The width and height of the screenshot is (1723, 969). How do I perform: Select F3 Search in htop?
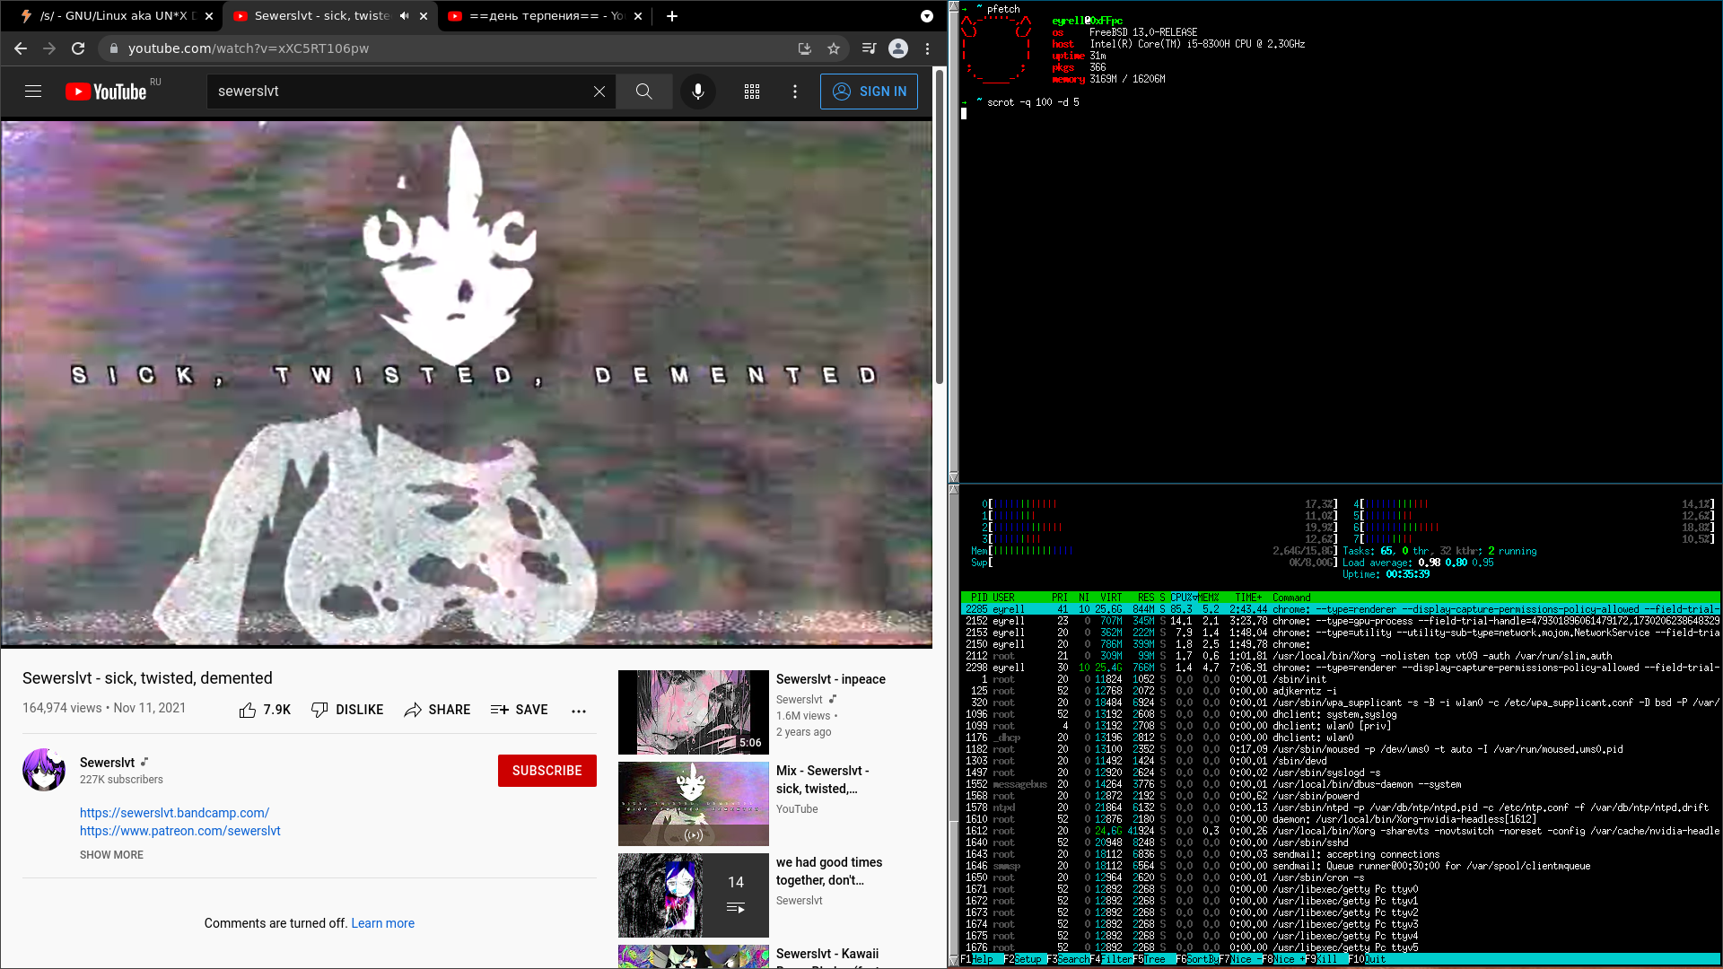point(1069,959)
